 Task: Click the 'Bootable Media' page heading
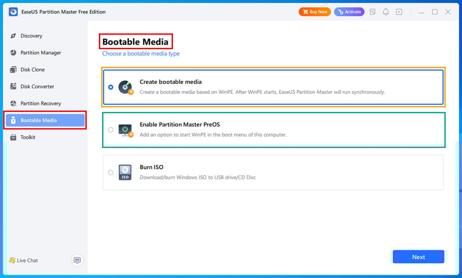pyautogui.click(x=135, y=42)
